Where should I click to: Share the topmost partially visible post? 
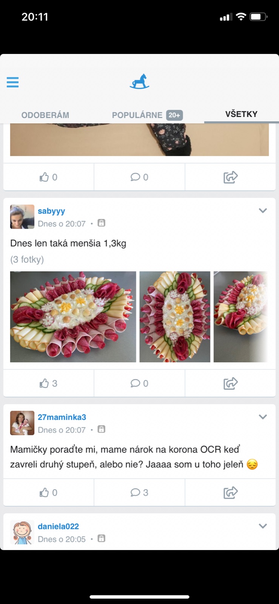[x=230, y=177]
